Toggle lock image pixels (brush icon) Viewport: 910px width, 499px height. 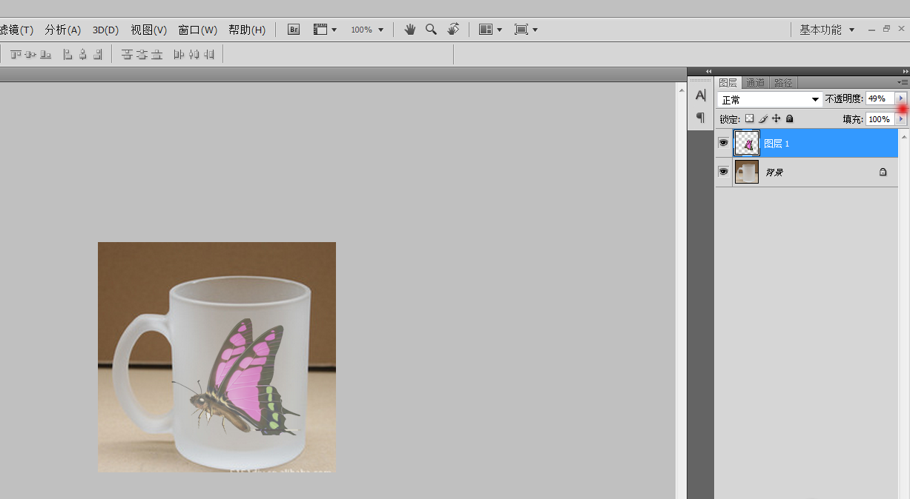pyautogui.click(x=763, y=118)
